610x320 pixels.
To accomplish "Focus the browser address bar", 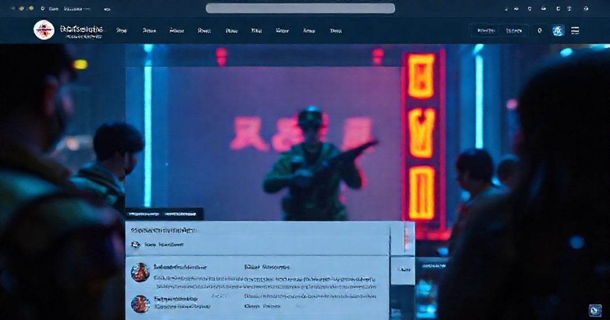I will 300,8.
